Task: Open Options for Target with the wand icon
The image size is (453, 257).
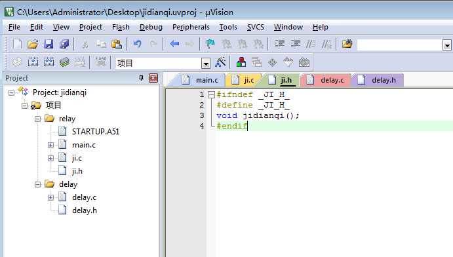Action: (x=220, y=62)
